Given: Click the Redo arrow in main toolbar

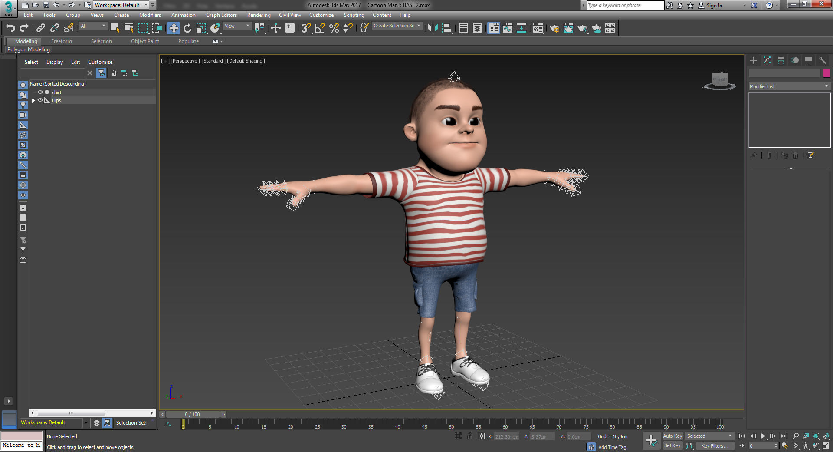Looking at the screenshot, I should pos(24,28).
